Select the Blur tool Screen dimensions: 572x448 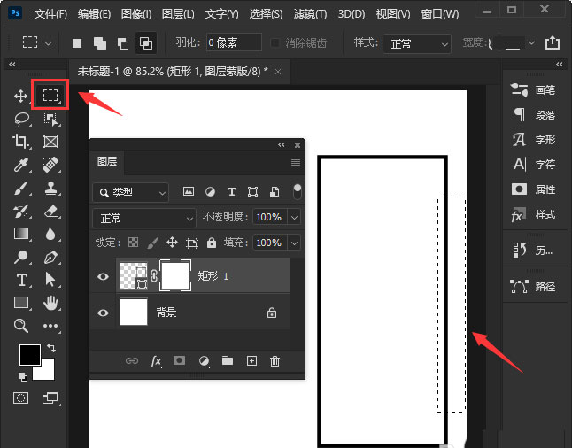pyautogui.click(x=50, y=234)
